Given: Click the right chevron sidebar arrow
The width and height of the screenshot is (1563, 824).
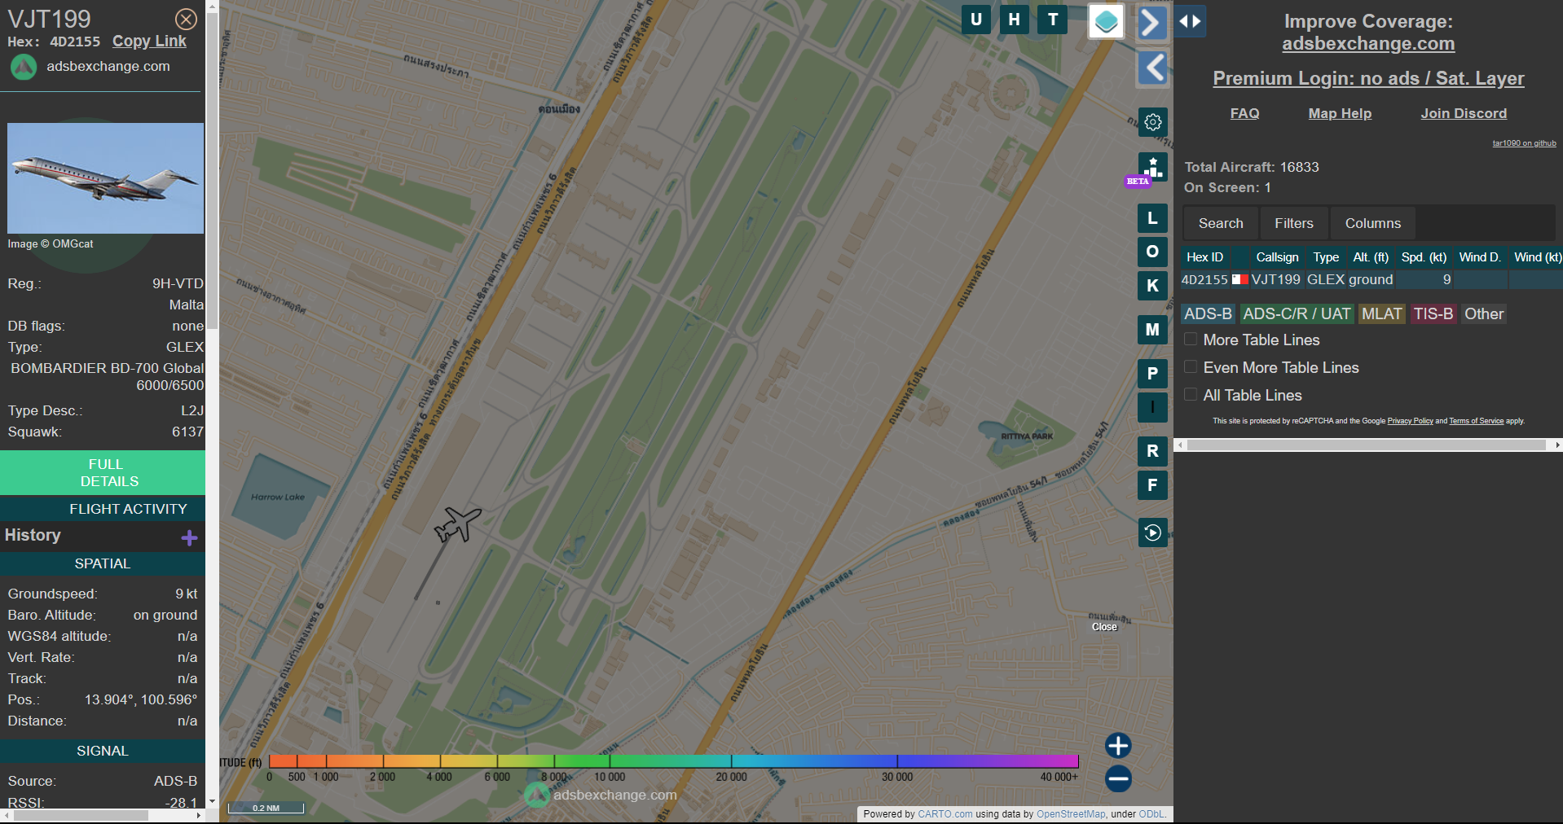Looking at the screenshot, I should click(1151, 22).
